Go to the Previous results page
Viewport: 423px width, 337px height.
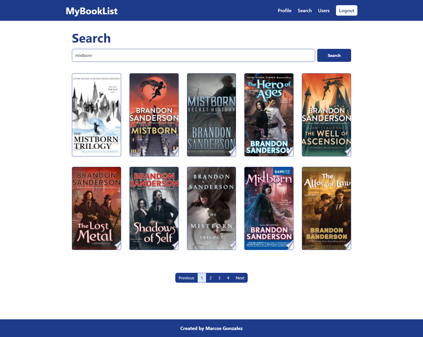[186, 278]
